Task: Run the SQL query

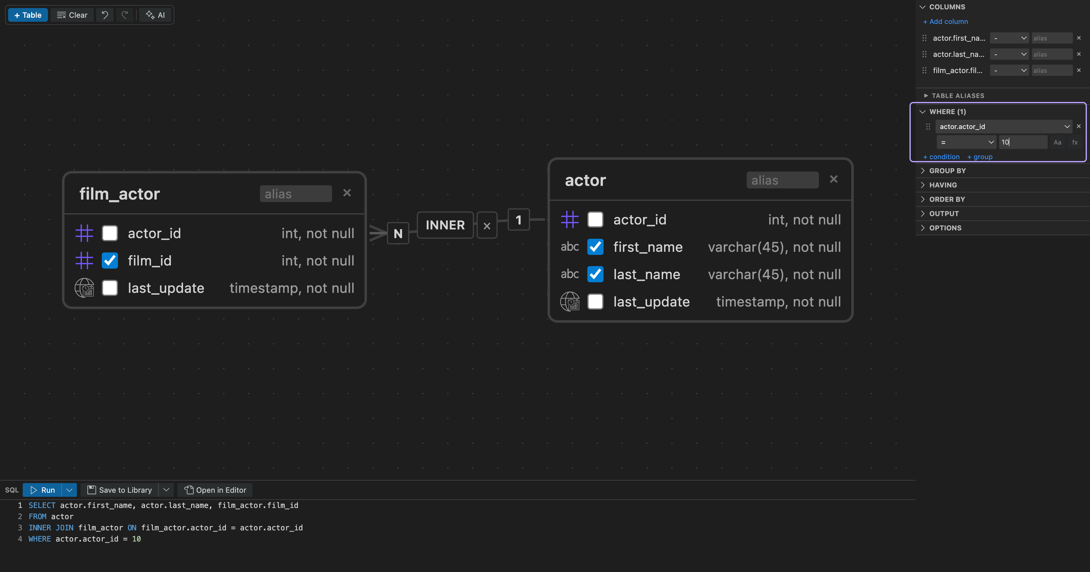Action: 42,491
